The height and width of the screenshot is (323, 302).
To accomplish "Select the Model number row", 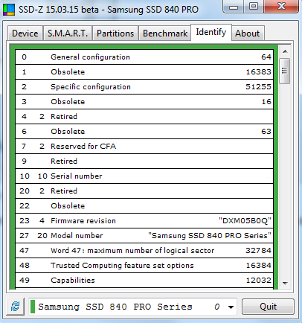I will pos(144,236).
